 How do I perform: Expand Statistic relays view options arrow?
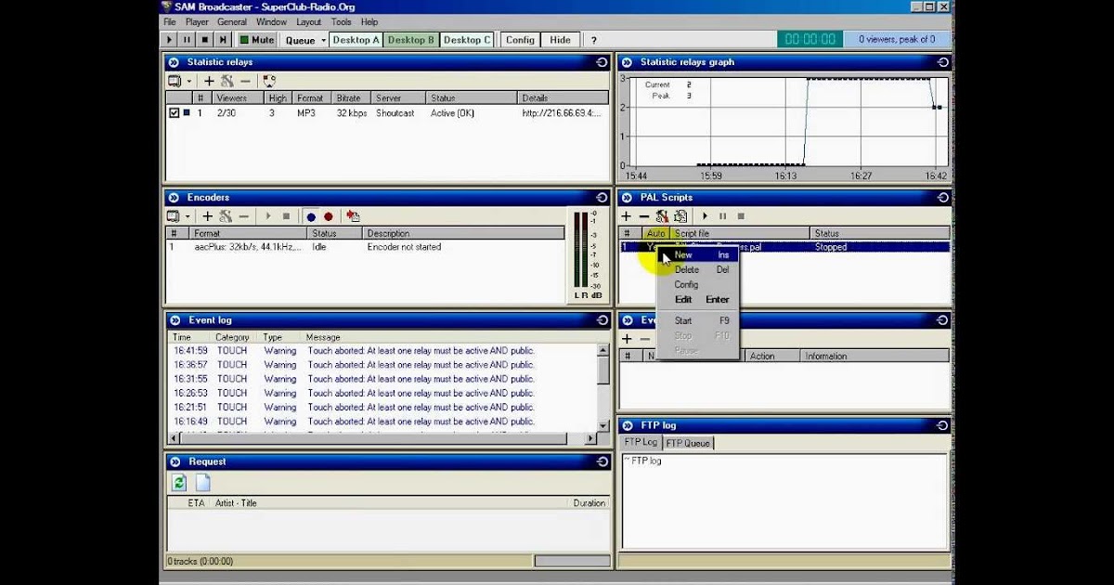point(188,82)
